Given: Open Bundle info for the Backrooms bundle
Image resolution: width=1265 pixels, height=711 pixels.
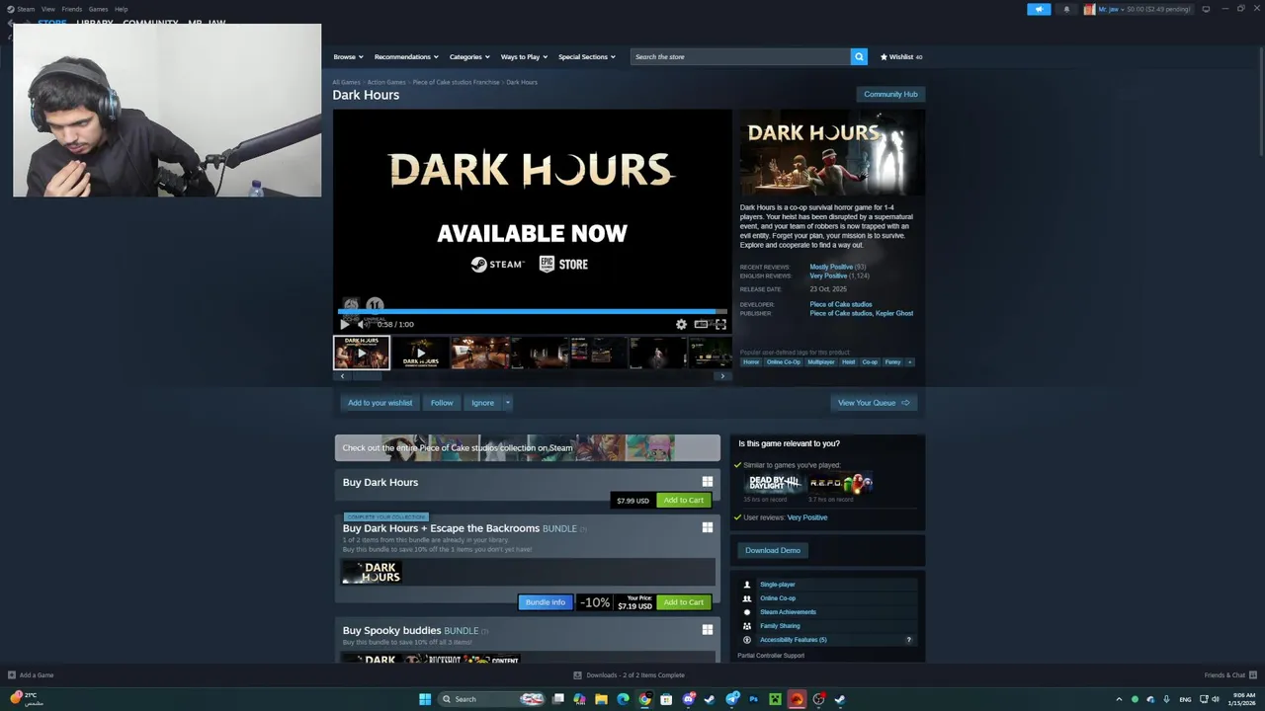Looking at the screenshot, I should tap(545, 602).
